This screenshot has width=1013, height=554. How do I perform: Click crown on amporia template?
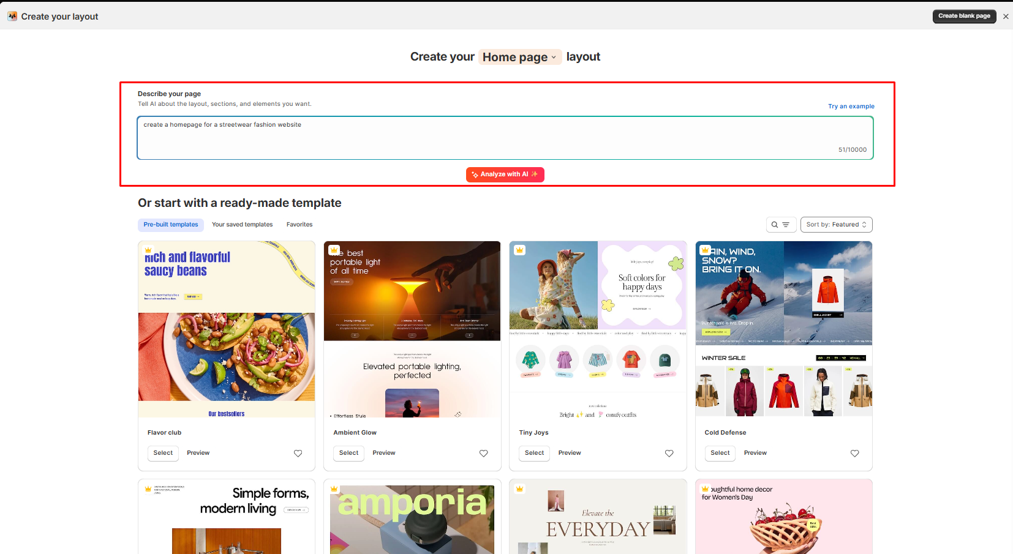pyautogui.click(x=334, y=489)
